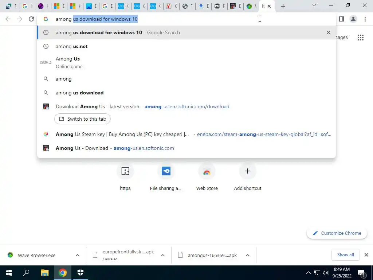Image resolution: width=373 pixels, height=280 pixels.
Task: Open the 'File sharing a...' shortcut tile
Action: coord(166,178)
